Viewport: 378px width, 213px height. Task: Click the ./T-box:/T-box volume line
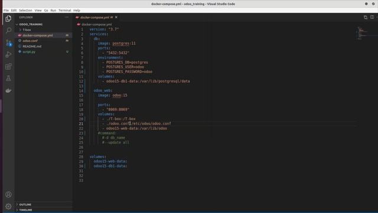point(120,119)
